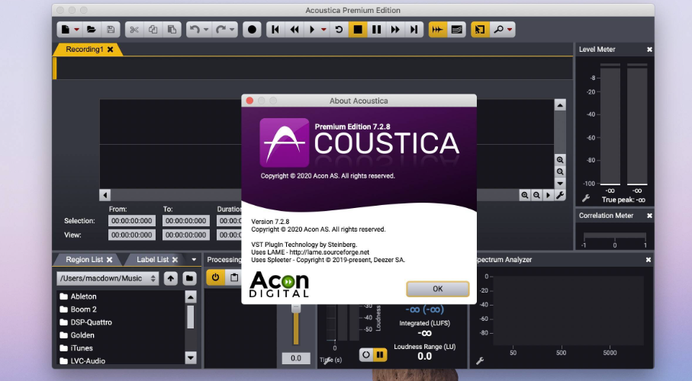Switch to the Recording1 tab

click(x=84, y=50)
